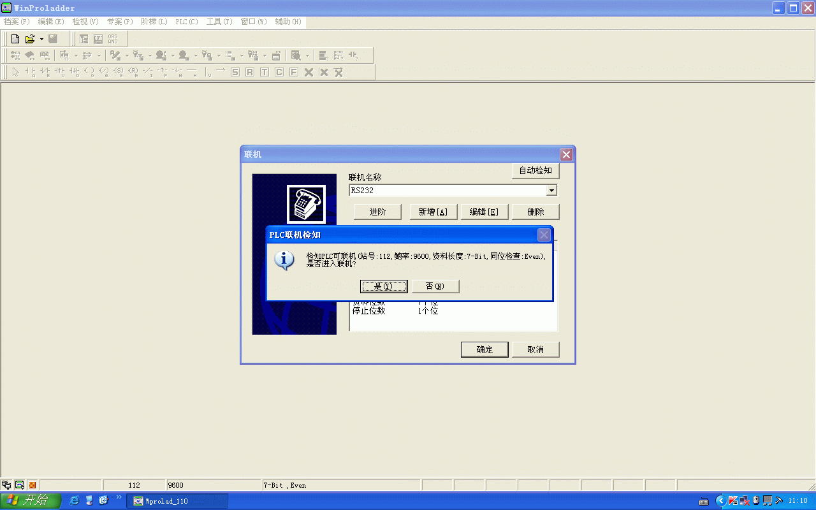Click 是(Y) to enter connection
816x510 pixels.
tap(384, 286)
